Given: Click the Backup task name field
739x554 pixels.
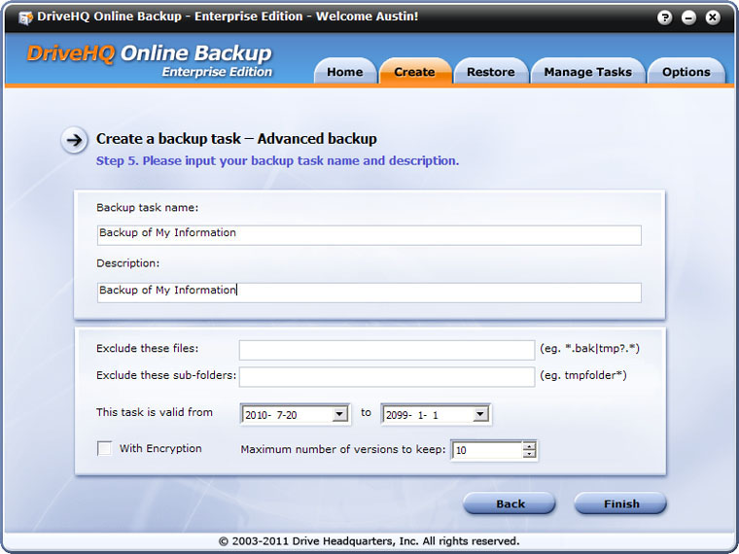Looking at the screenshot, I should [x=369, y=234].
